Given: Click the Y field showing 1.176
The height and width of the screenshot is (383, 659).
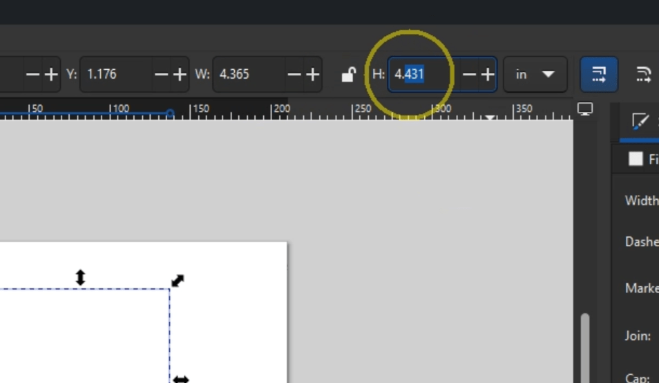Looking at the screenshot, I should click(x=115, y=74).
